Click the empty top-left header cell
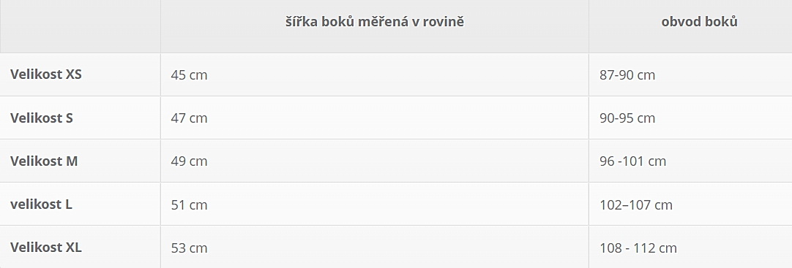Viewport: 792px width, 268px height. [x=81, y=26]
